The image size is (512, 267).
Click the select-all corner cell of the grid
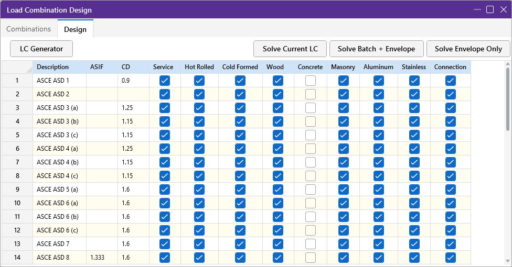(x=17, y=67)
